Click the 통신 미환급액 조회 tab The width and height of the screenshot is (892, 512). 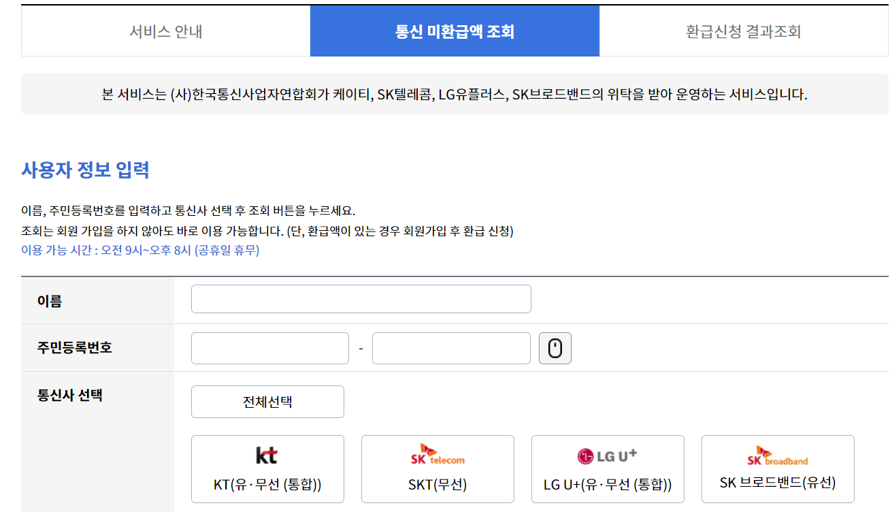coord(455,31)
